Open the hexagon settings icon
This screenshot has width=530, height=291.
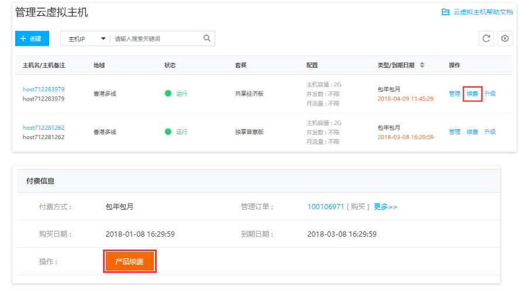click(x=505, y=39)
